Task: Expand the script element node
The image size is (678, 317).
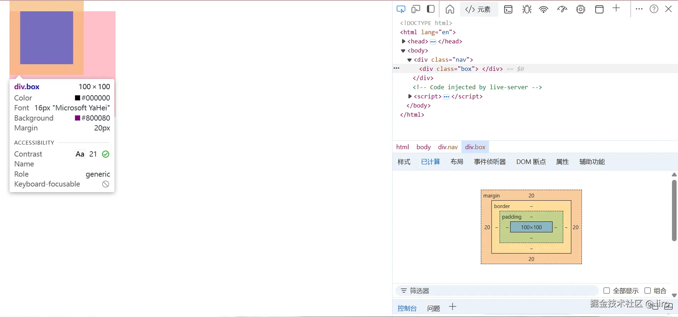Action: (x=410, y=96)
